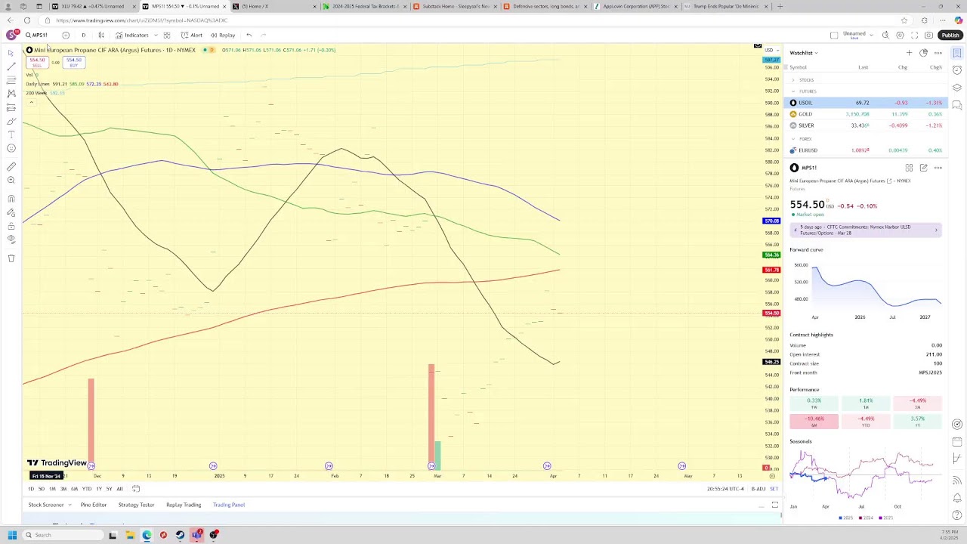The image size is (967, 544).
Task: Open indicator templates grid icon
Action: (167, 35)
